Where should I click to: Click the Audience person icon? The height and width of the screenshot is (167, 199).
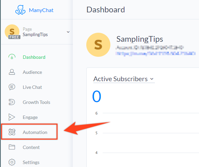pos(12,72)
